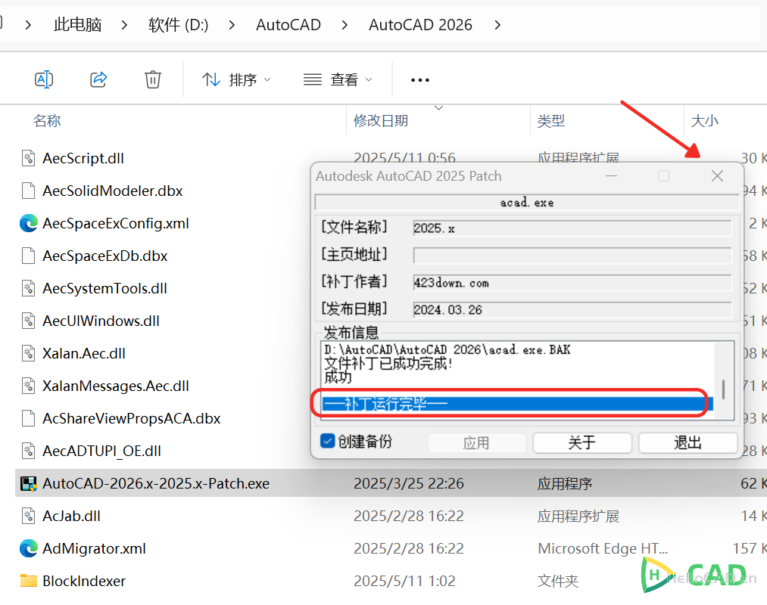Select file name AecUIWindows.dll

101,321
